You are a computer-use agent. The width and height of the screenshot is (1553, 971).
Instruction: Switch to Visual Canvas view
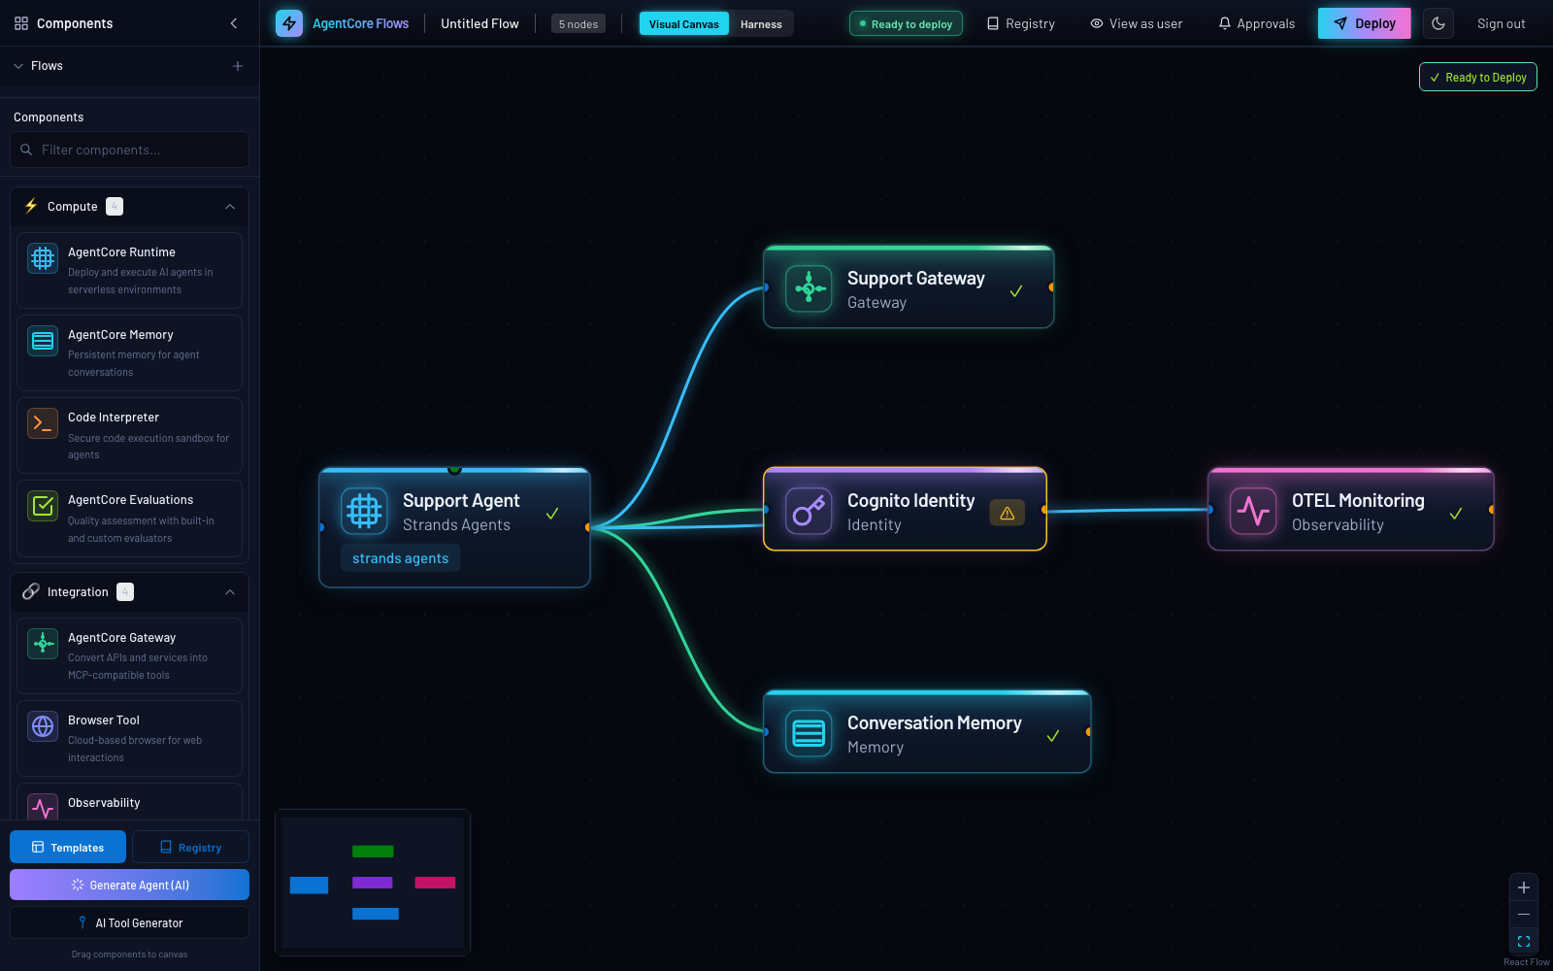coord(684,24)
